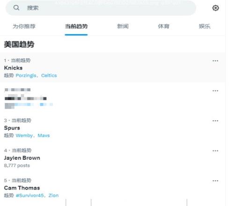Open more options for the Cam Thomas trend
234x206 pixels.
click(x=215, y=181)
